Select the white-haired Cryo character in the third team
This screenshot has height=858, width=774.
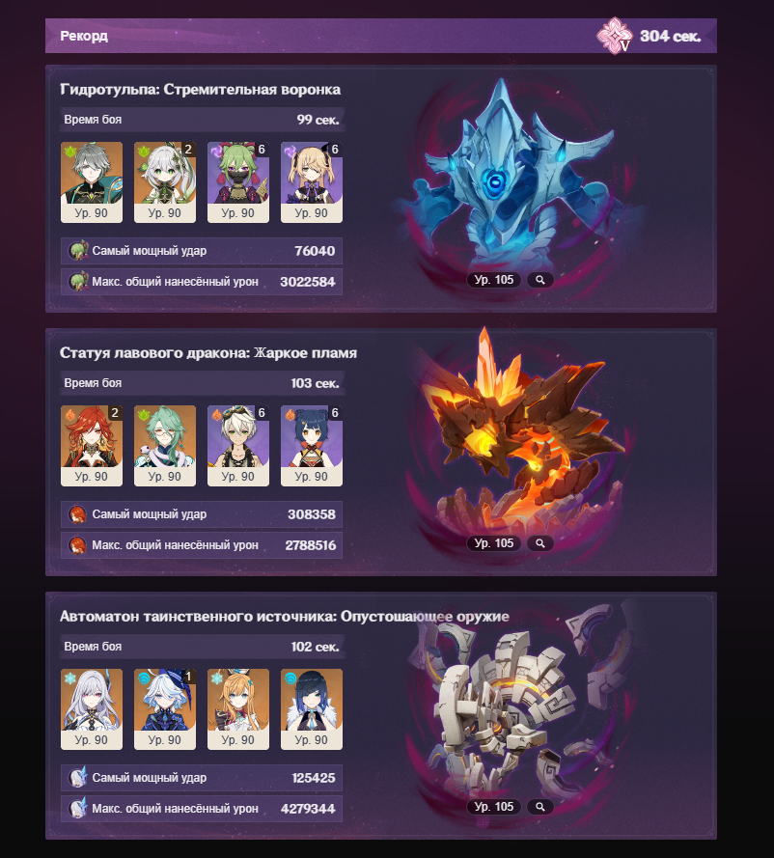pyautogui.click(x=92, y=708)
